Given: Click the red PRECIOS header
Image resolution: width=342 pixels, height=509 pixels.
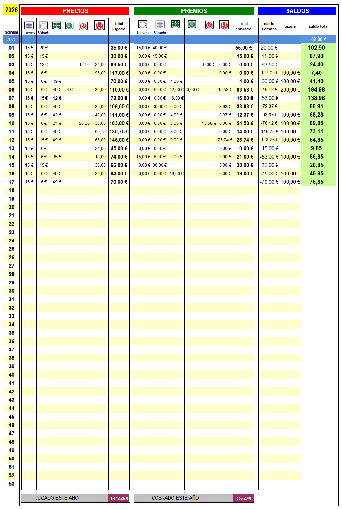Looking at the screenshot, I should pos(75,11).
